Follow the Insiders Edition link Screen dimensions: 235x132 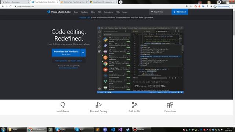tap(76, 61)
